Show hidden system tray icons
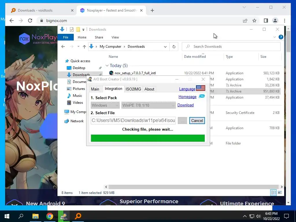The image size is (296, 222). (245, 216)
